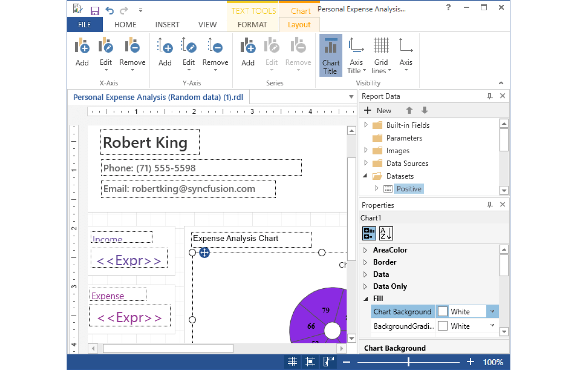Click New in Report Data panel

coord(378,111)
